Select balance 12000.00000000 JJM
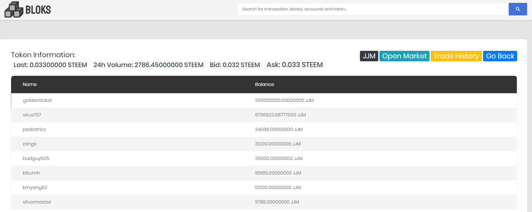532x212 pixels. click(x=278, y=188)
